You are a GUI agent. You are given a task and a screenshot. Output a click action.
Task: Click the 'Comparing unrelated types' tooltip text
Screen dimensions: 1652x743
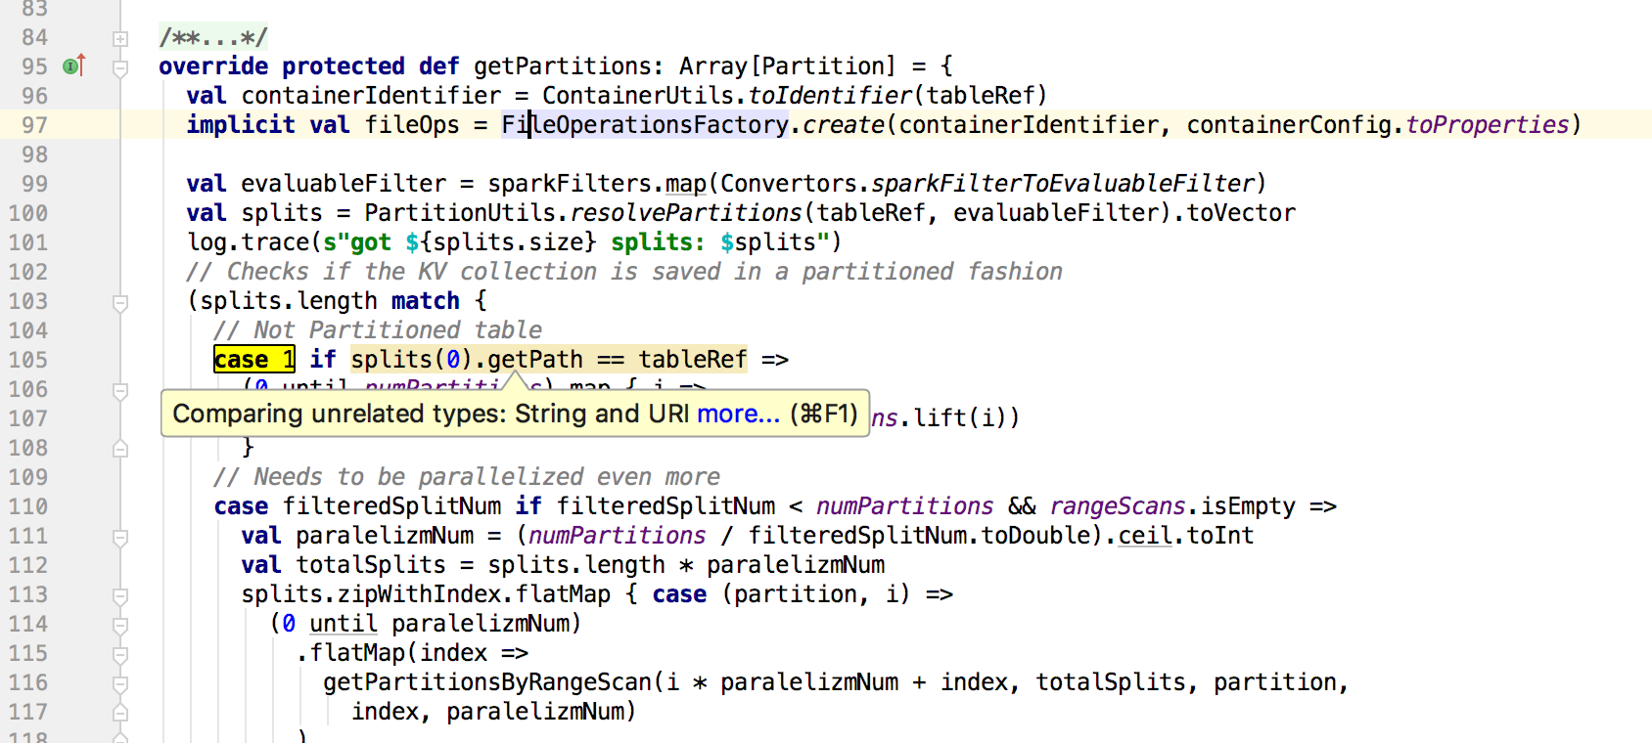[431, 414]
